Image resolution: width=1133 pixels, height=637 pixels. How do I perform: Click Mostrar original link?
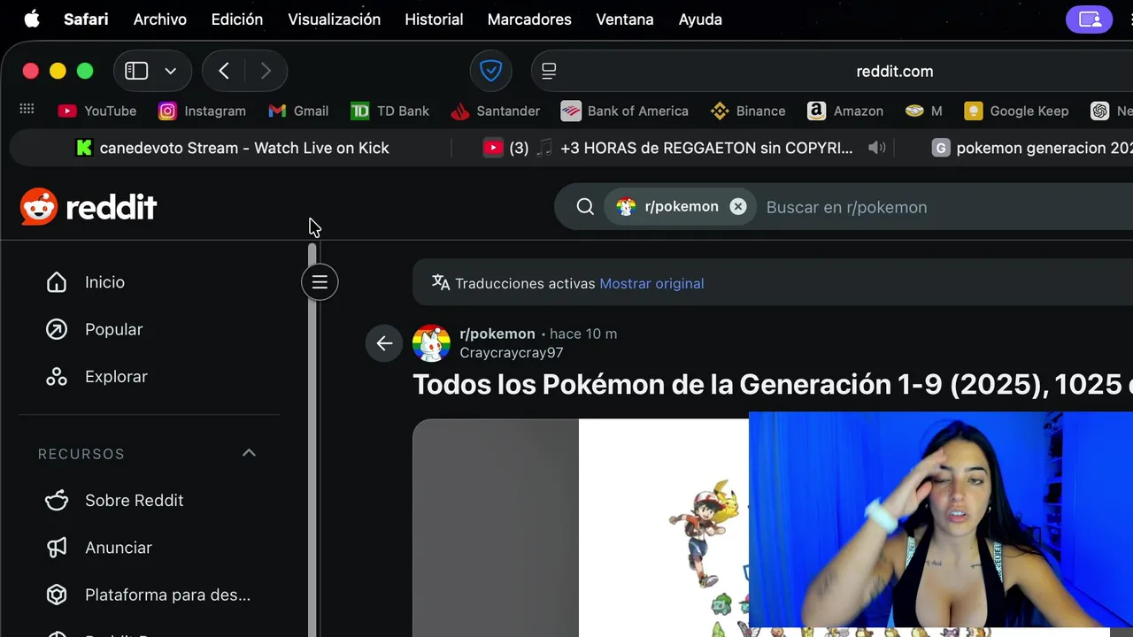coord(651,284)
